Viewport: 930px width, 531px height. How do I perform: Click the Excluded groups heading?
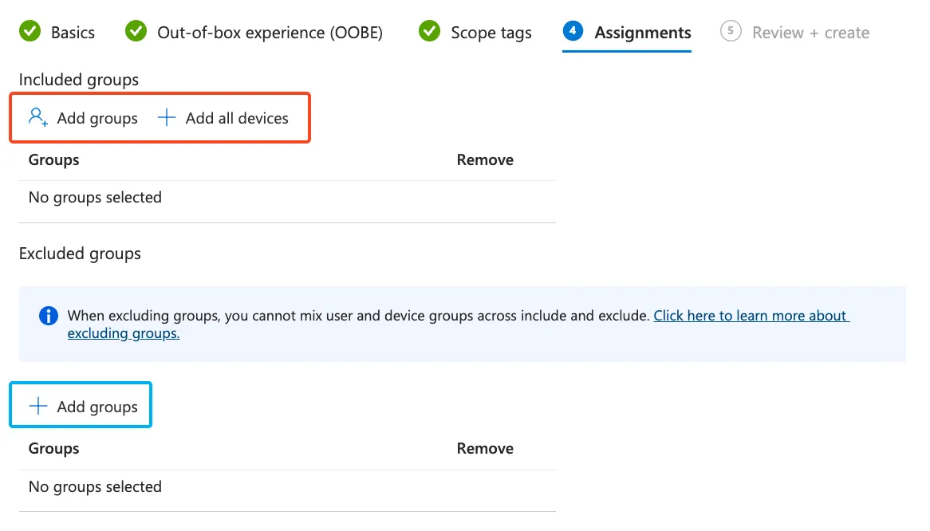(x=80, y=254)
